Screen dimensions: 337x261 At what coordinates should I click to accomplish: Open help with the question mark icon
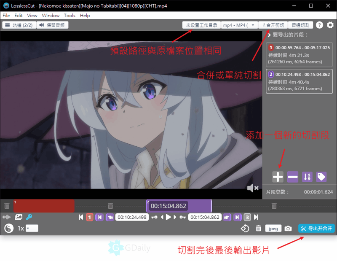pos(319,25)
